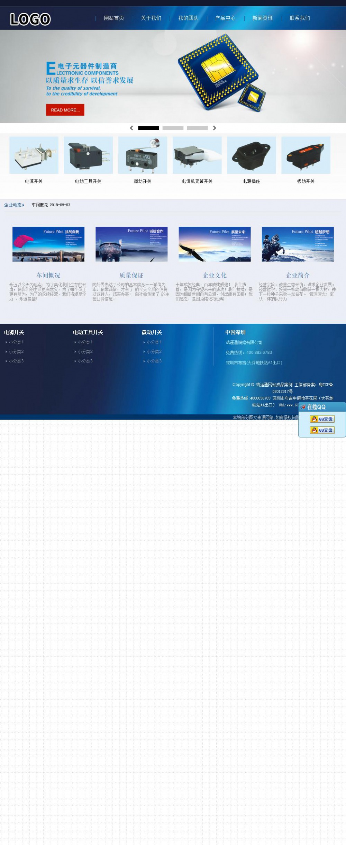Click the next slide arrow
The height and width of the screenshot is (845, 346).
tap(215, 128)
